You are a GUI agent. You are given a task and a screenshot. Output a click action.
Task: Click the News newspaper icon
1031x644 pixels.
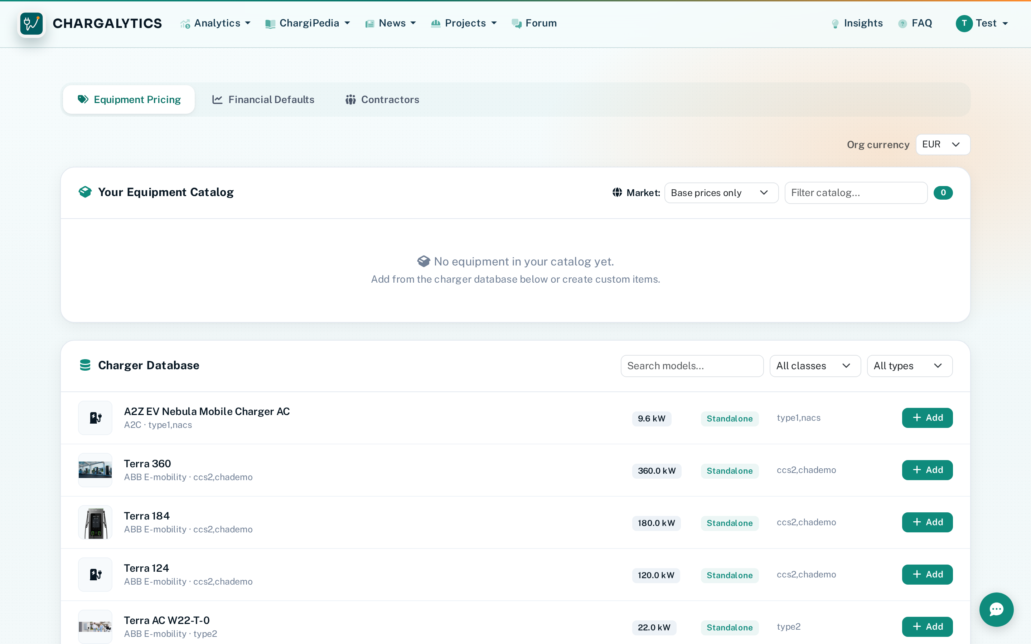click(x=369, y=24)
